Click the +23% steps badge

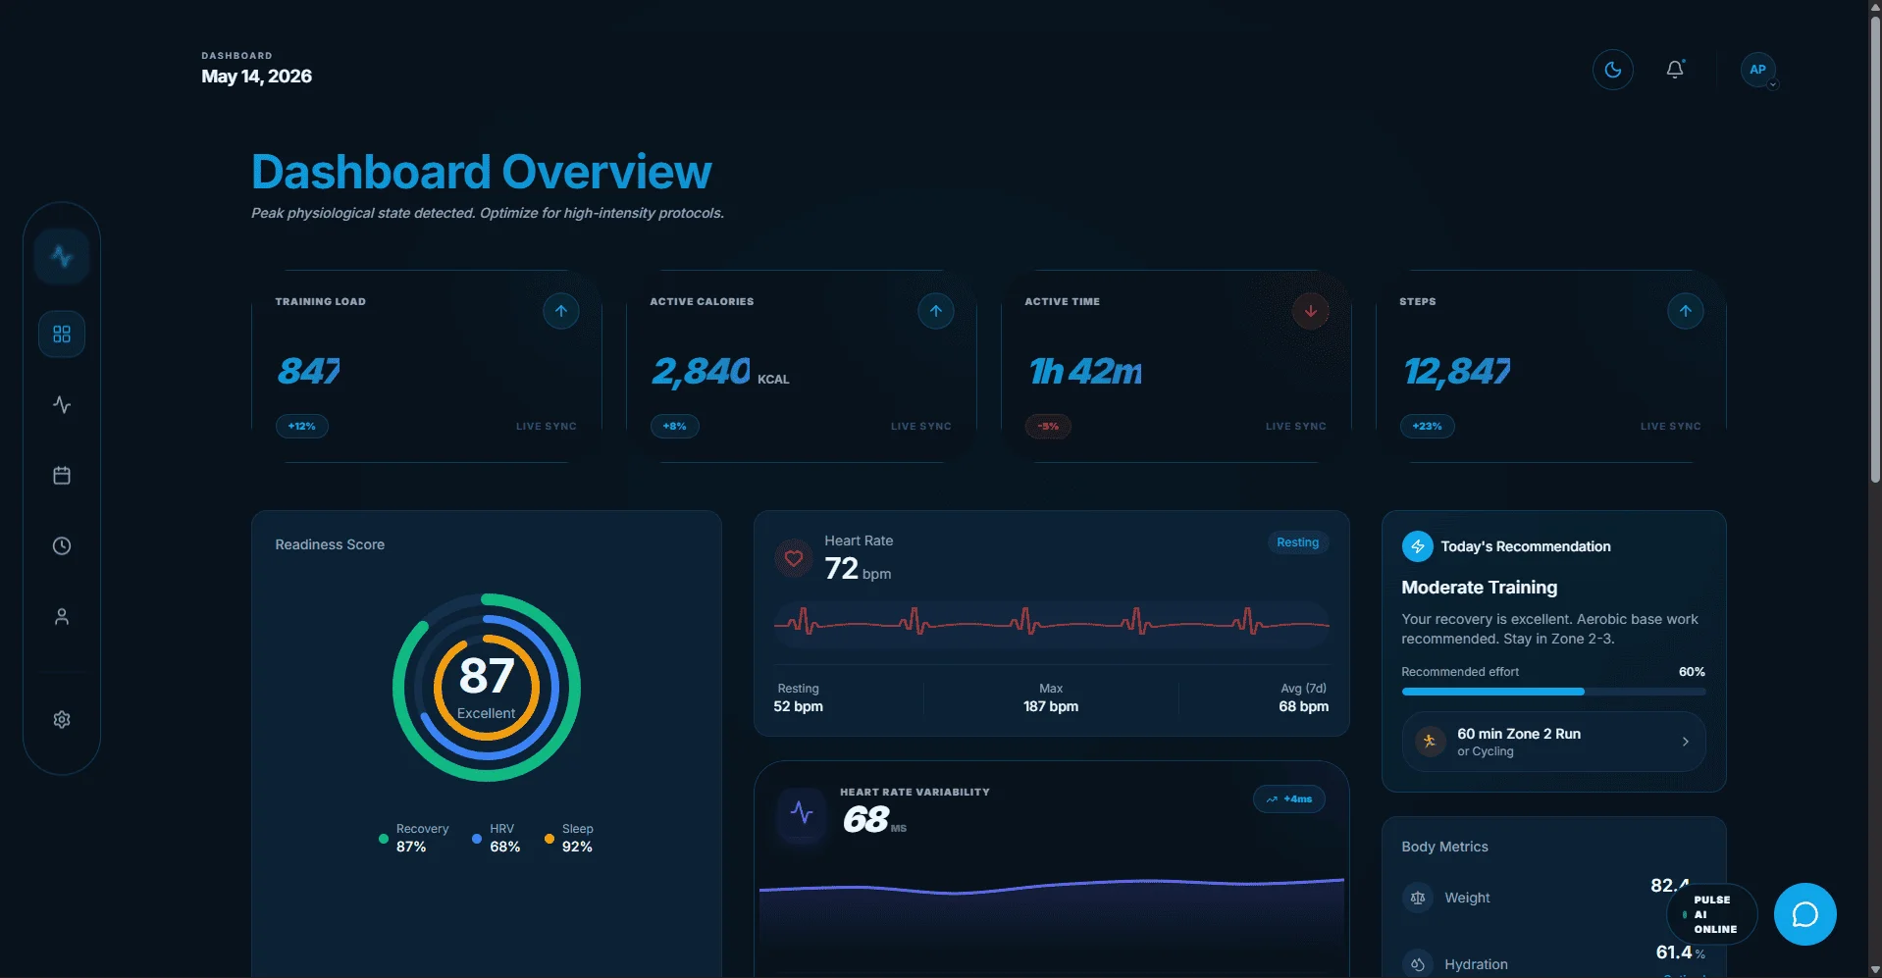point(1428,426)
